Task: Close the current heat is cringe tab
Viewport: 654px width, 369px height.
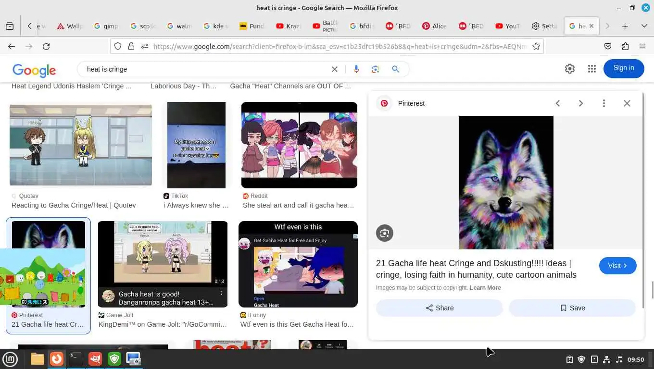Action: click(x=591, y=26)
